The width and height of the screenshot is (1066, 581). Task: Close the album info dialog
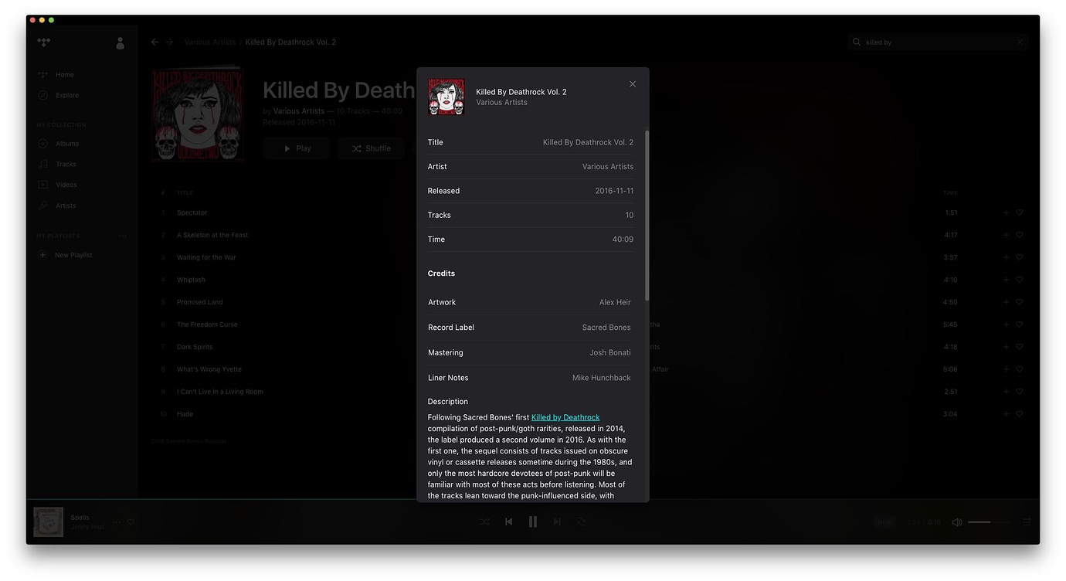point(633,84)
